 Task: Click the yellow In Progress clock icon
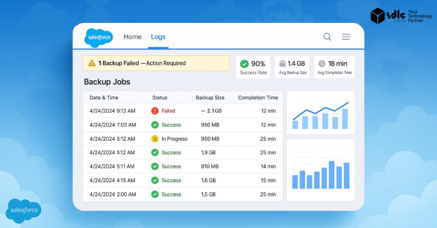(155, 139)
